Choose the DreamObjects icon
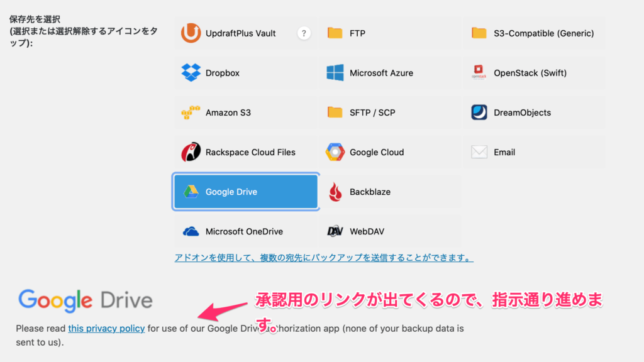Viewport: 644px width, 362px height. (x=479, y=112)
